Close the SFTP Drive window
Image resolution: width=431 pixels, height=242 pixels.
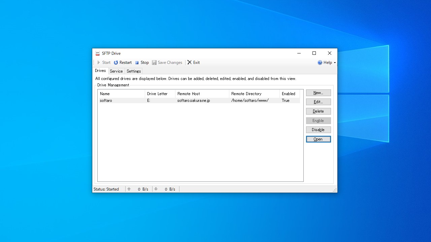click(x=330, y=53)
